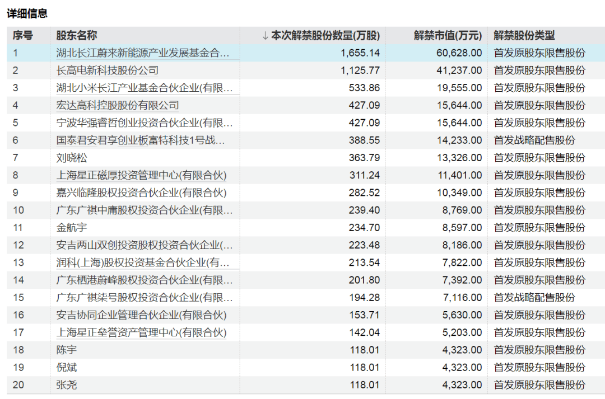Viewport: 605px width, 399px height.
Task: Click the 序号 column header
Action: (23, 36)
